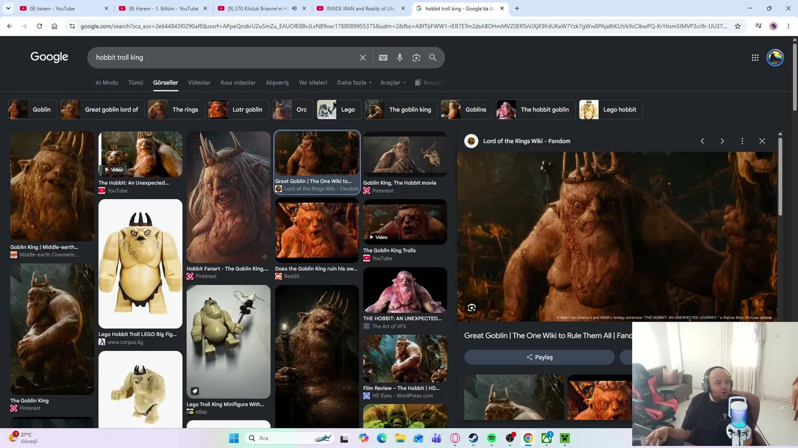This screenshot has width=798, height=448.
Task: Filter images by the Goblin chip
Action: pyautogui.click(x=32, y=110)
